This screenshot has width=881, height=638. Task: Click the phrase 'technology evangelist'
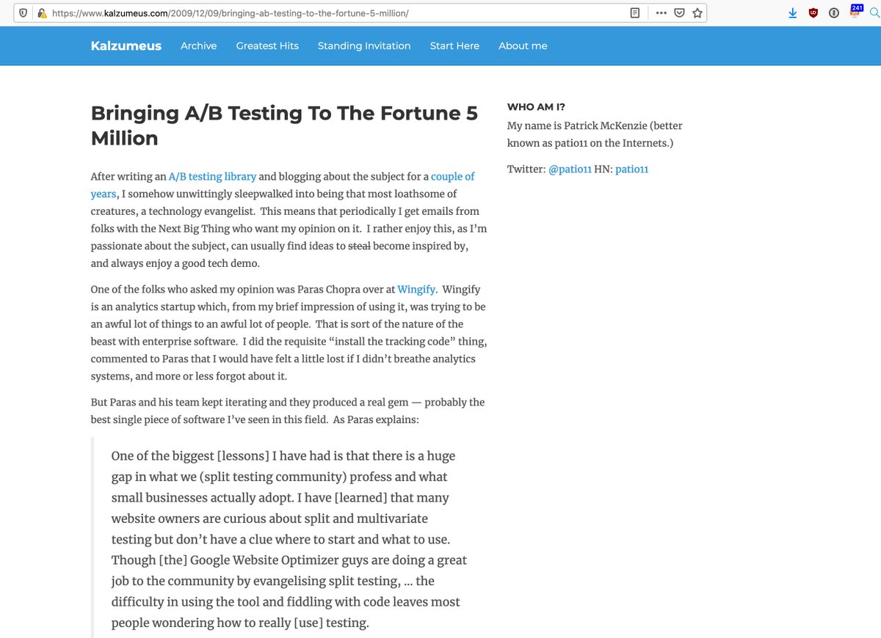(203, 211)
